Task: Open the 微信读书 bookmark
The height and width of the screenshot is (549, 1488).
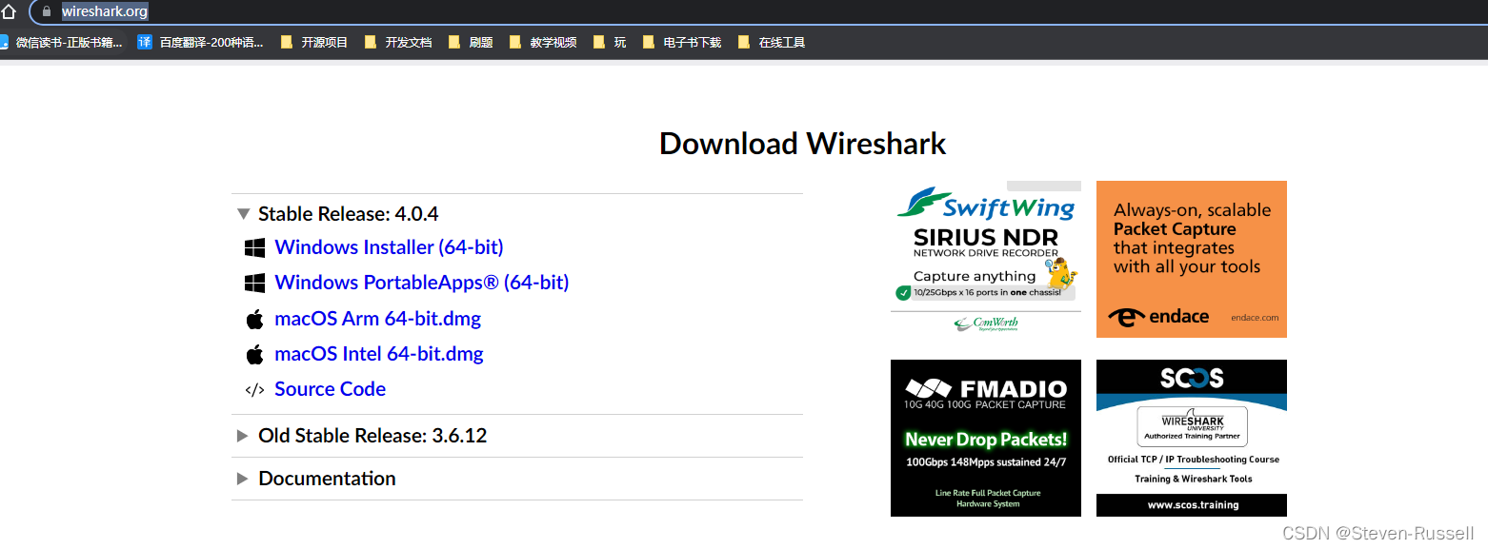Action: pyautogui.click(x=61, y=42)
